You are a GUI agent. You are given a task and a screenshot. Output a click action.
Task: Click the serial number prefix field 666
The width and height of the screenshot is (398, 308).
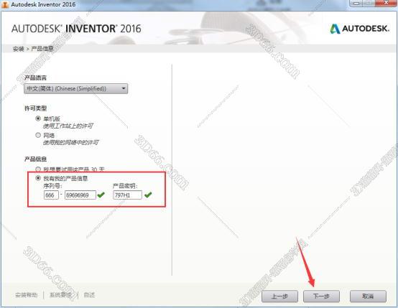[51, 195]
